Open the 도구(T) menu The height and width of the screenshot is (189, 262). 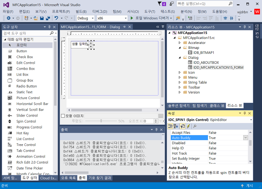pyautogui.click(x=150, y=12)
